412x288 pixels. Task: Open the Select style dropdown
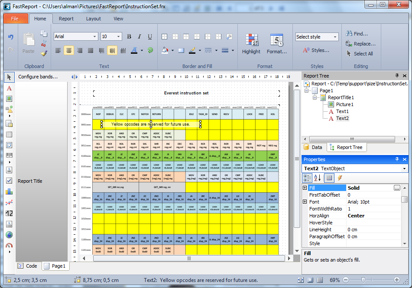pyautogui.click(x=335, y=37)
